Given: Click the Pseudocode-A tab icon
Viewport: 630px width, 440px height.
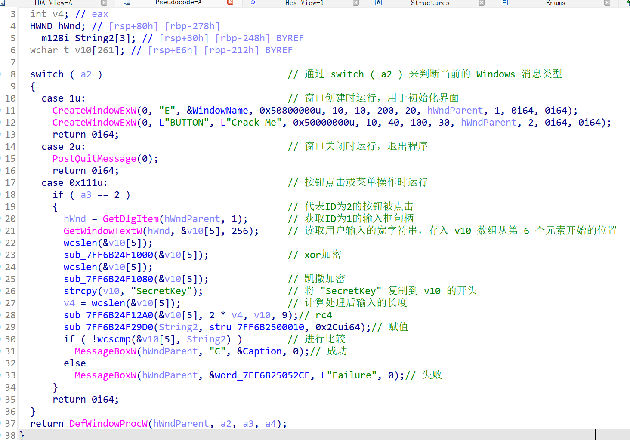Looking at the screenshot, I should 126,3.
